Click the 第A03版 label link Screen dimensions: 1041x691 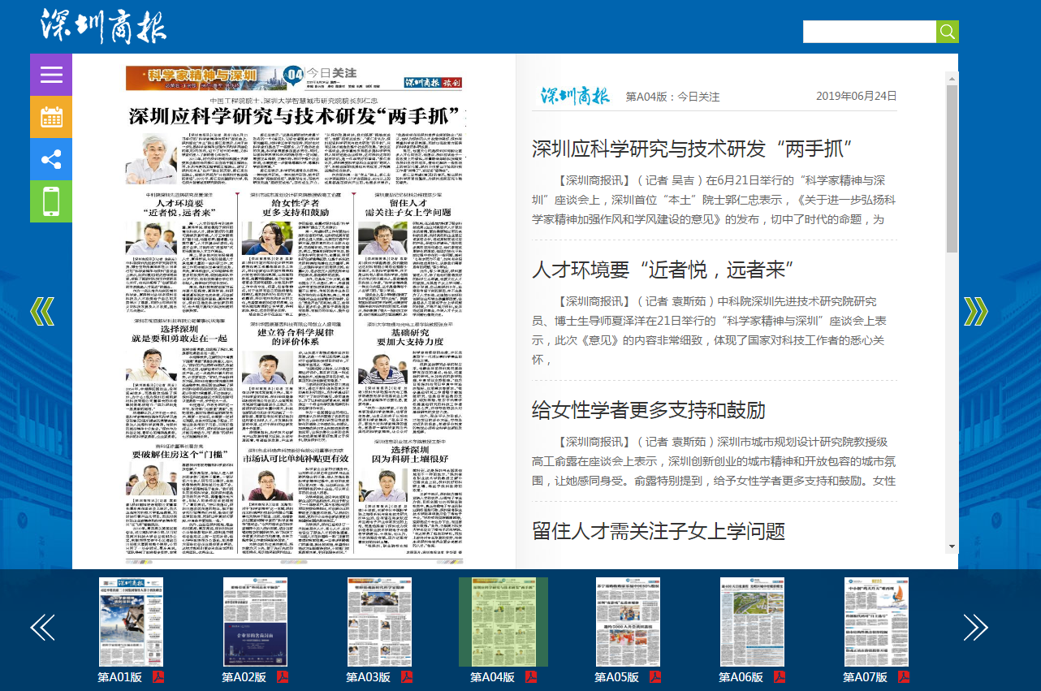(369, 677)
